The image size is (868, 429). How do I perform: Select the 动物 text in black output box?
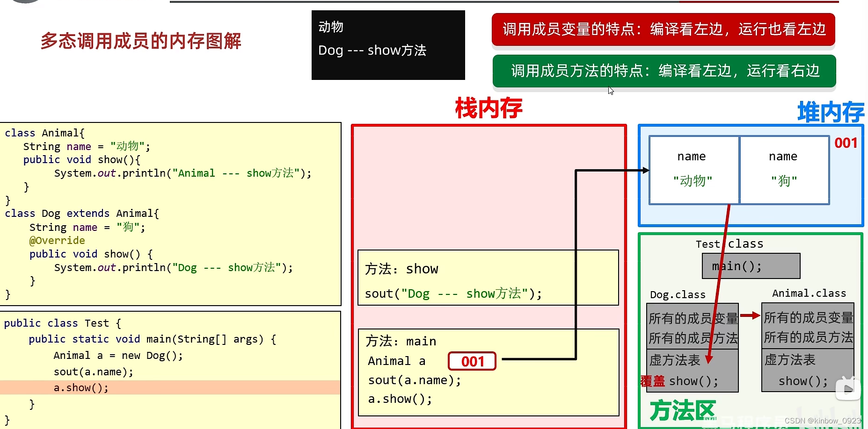click(x=331, y=27)
